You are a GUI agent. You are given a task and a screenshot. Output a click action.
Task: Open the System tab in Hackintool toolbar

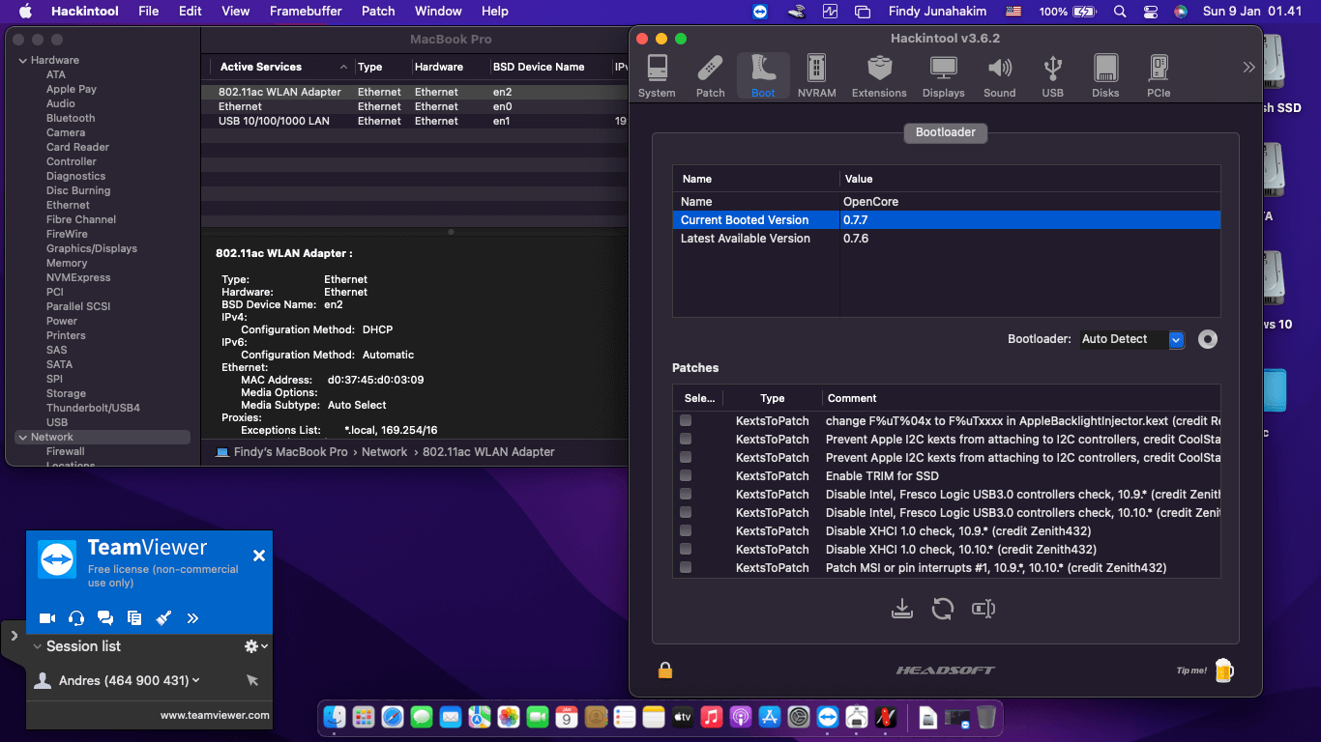(x=657, y=76)
